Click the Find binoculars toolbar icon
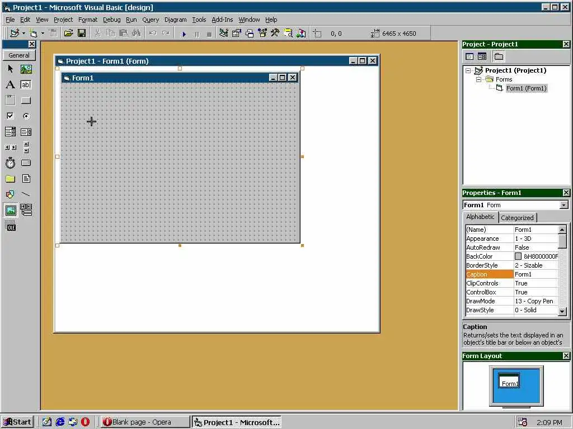573x429 pixels. coord(136,33)
